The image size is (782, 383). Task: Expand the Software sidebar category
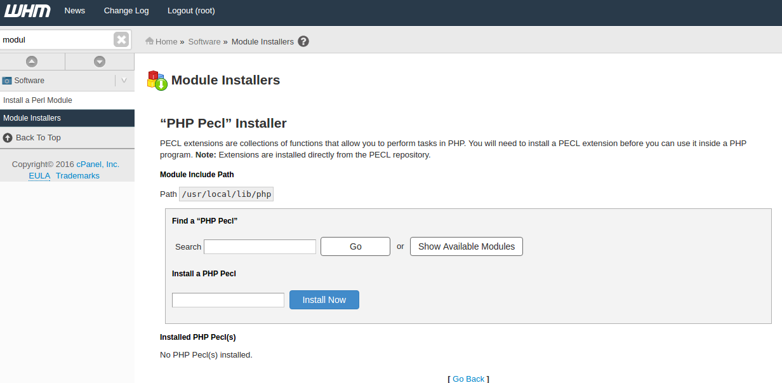(x=29, y=81)
